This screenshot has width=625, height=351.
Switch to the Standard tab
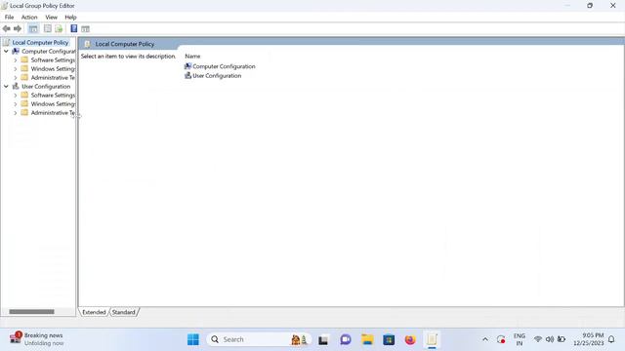click(x=124, y=312)
